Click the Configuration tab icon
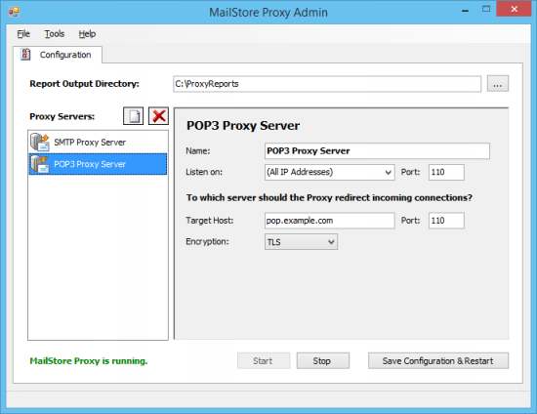The height and width of the screenshot is (414, 537). 25,54
